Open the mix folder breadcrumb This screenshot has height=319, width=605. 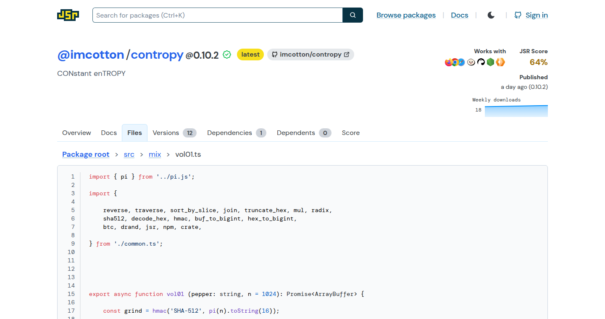(x=155, y=154)
